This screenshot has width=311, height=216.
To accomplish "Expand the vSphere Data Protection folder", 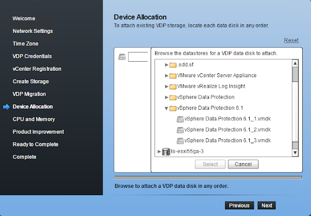I will [166, 97].
